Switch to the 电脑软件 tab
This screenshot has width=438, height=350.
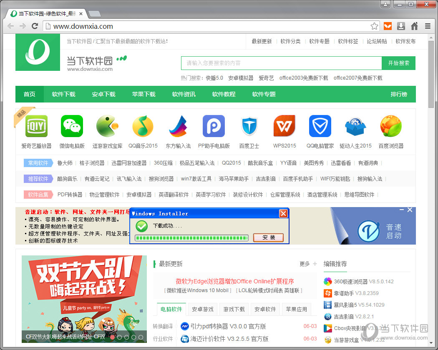[x=171, y=309]
